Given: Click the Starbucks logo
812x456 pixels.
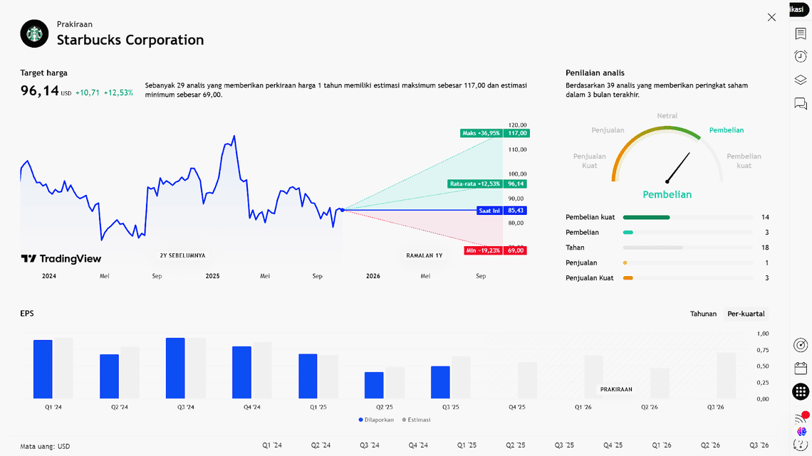Looking at the screenshot, I should (x=34, y=33).
